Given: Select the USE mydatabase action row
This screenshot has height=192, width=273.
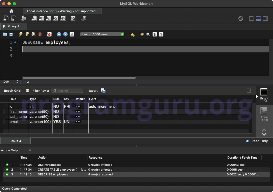Looking at the screenshot, I should pyautogui.click(x=136, y=165).
